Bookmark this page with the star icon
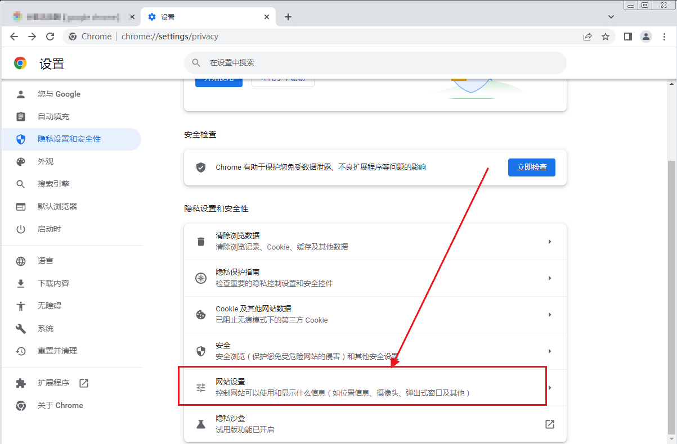Viewport: 677px width, 444px height. [x=606, y=37]
